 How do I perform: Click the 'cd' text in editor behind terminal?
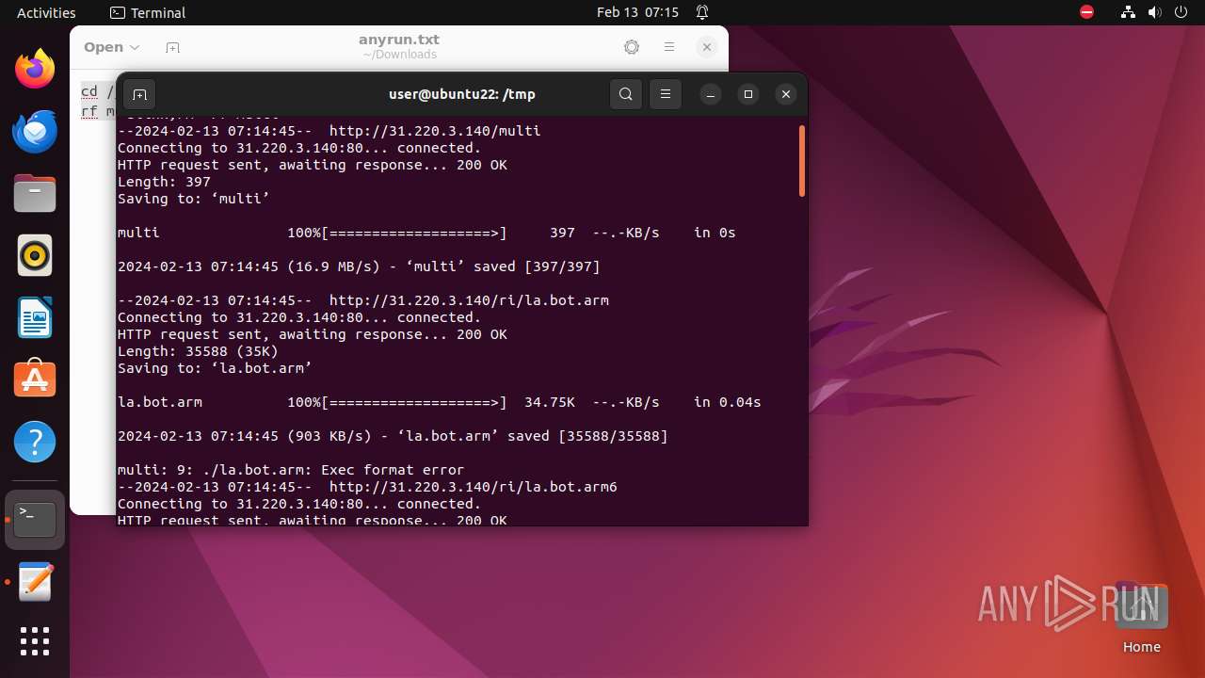click(88, 91)
